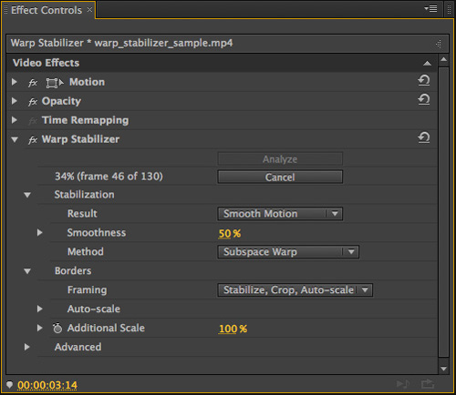Select the Effect Controls tab
This screenshot has height=395, width=456.
47,10
